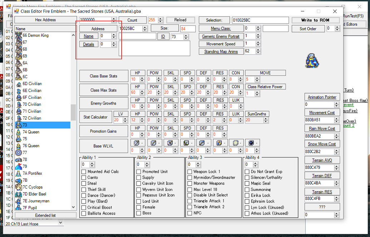Open the Ability 1 value dropdown
The width and height of the screenshot is (370, 237).
[x=89, y=164]
